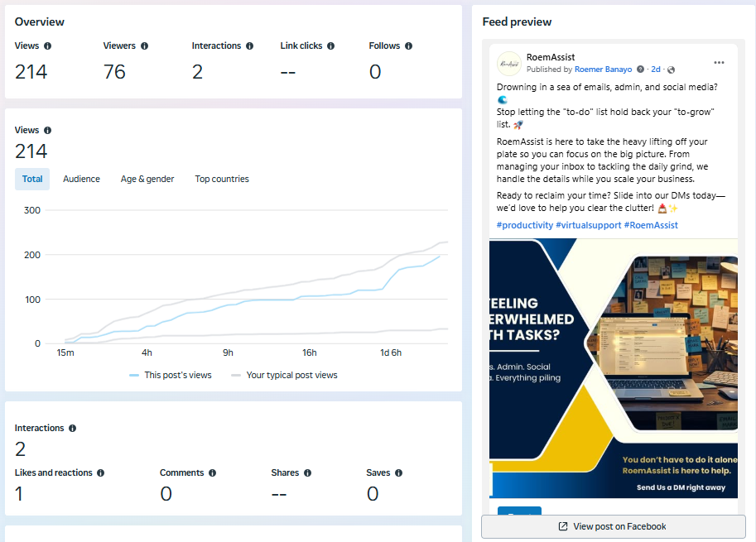The height and width of the screenshot is (542, 756).
Task: Switch to the Total tab
Action: point(32,180)
